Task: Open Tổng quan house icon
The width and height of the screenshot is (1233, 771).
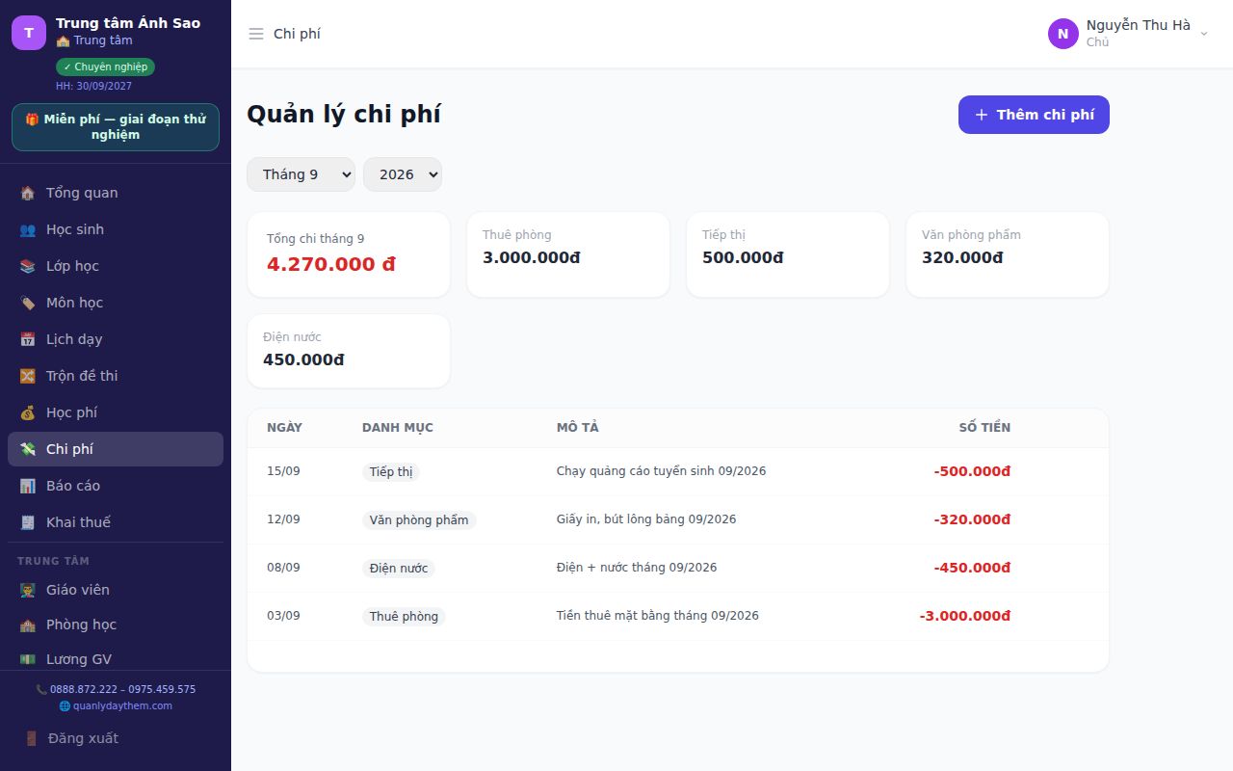Action: tap(28, 193)
